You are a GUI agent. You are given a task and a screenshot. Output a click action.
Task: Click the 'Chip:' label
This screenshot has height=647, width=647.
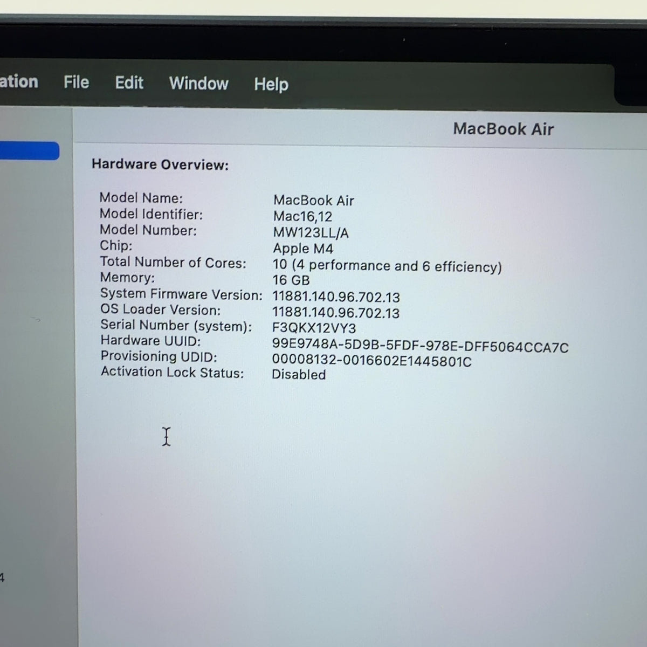116,246
